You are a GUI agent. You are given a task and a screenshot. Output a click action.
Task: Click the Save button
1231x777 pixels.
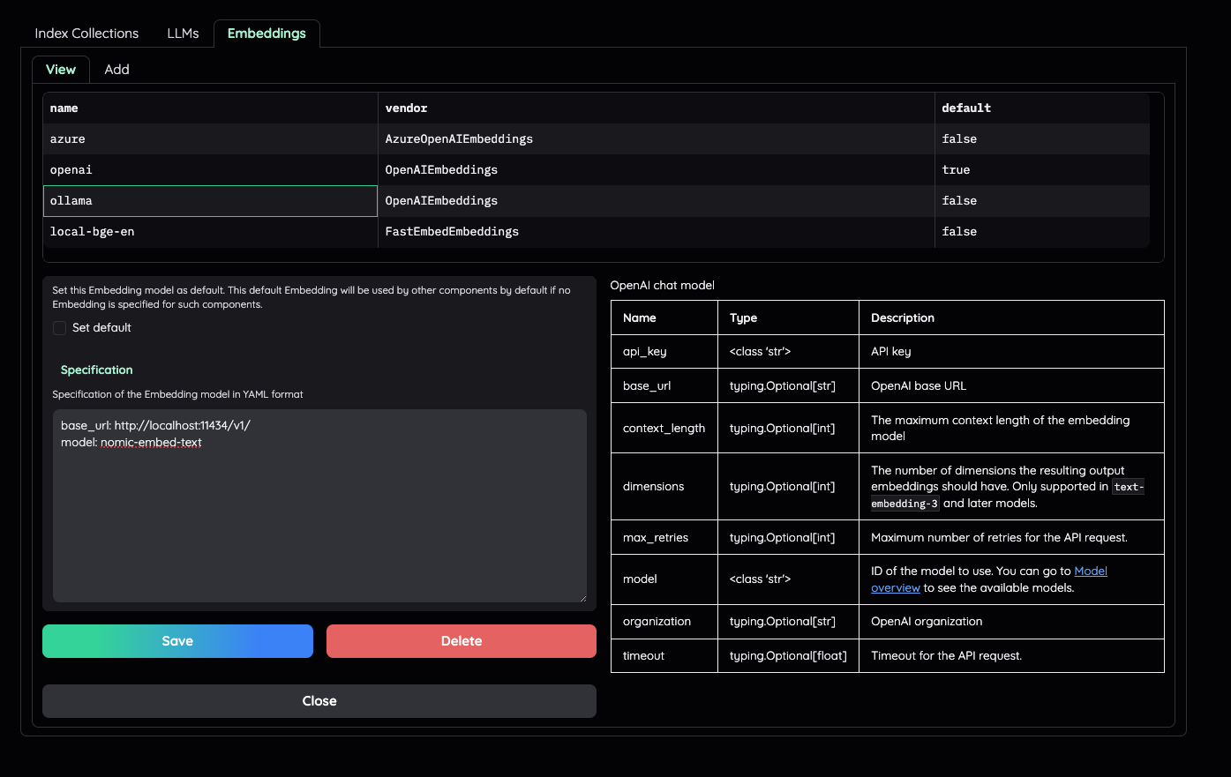[177, 641]
